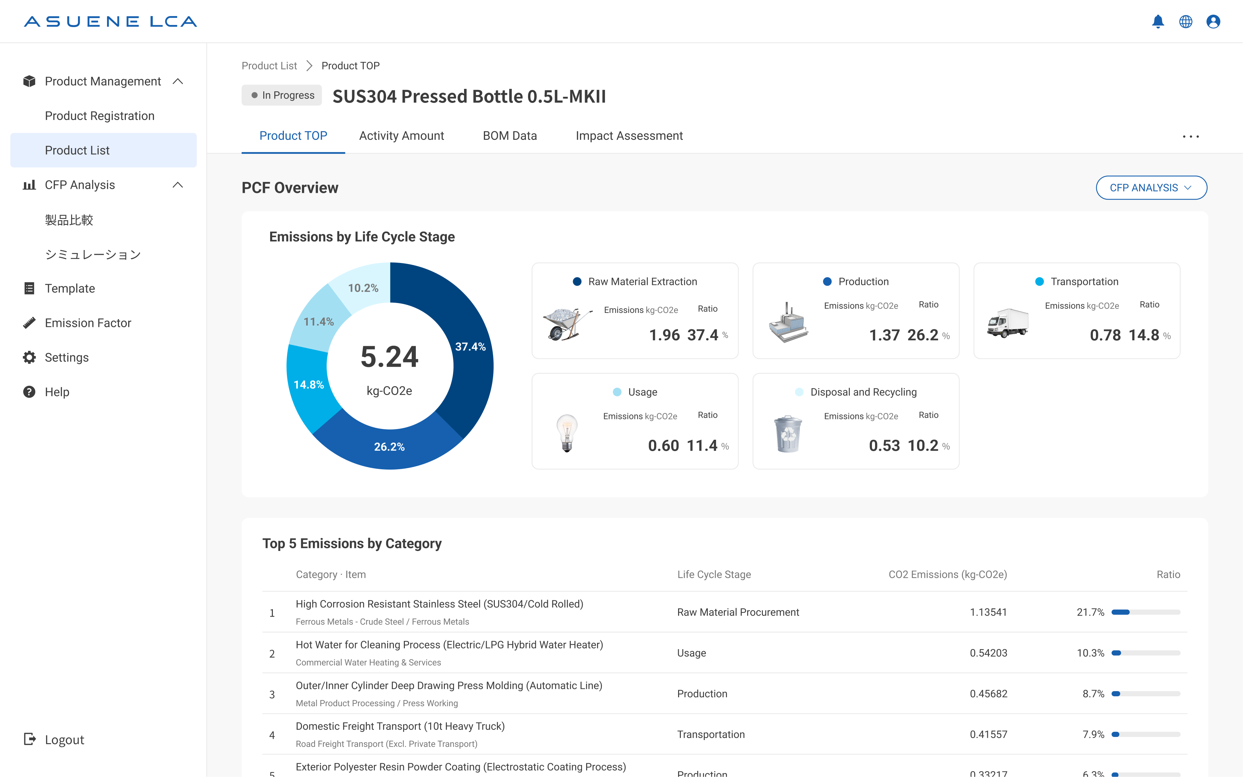Click the globe language icon
The width and height of the screenshot is (1243, 777).
coord(1186,21)
